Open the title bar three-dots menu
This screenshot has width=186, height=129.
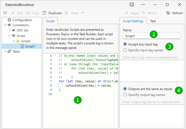point(143,5)
